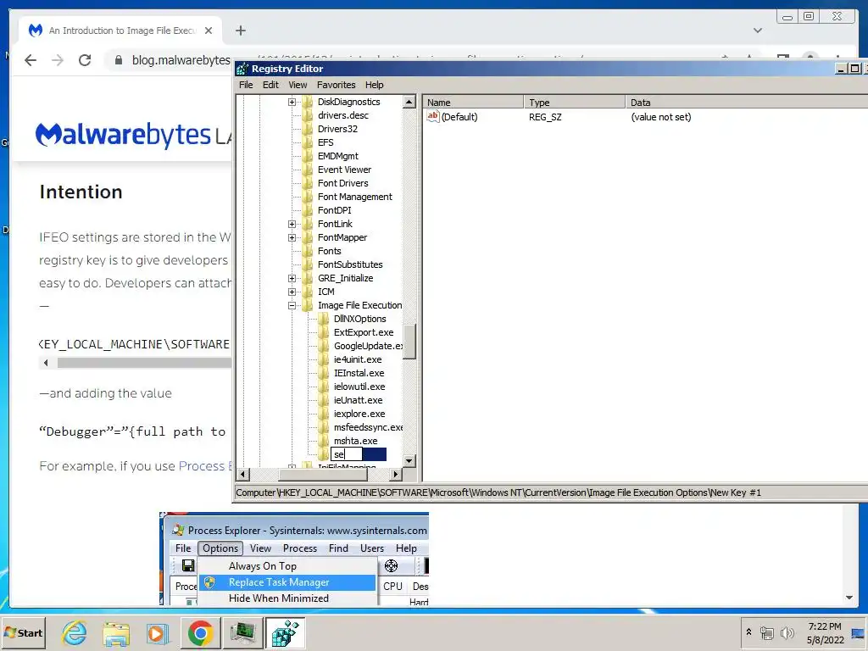
Task: Click the Chrome forward navigation arrow
Action: coord(58,60)
